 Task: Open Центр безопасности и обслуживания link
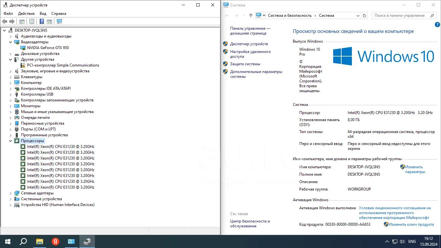coord(250,223)
